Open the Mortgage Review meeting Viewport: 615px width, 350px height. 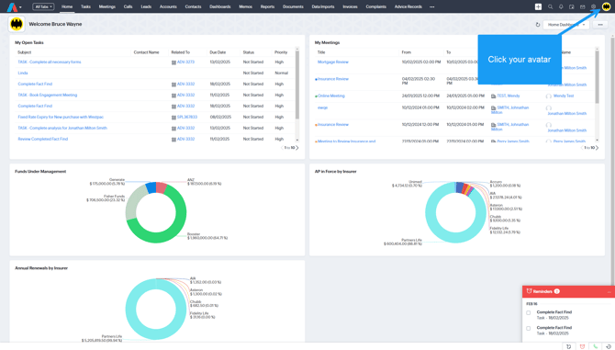(333, 62)
